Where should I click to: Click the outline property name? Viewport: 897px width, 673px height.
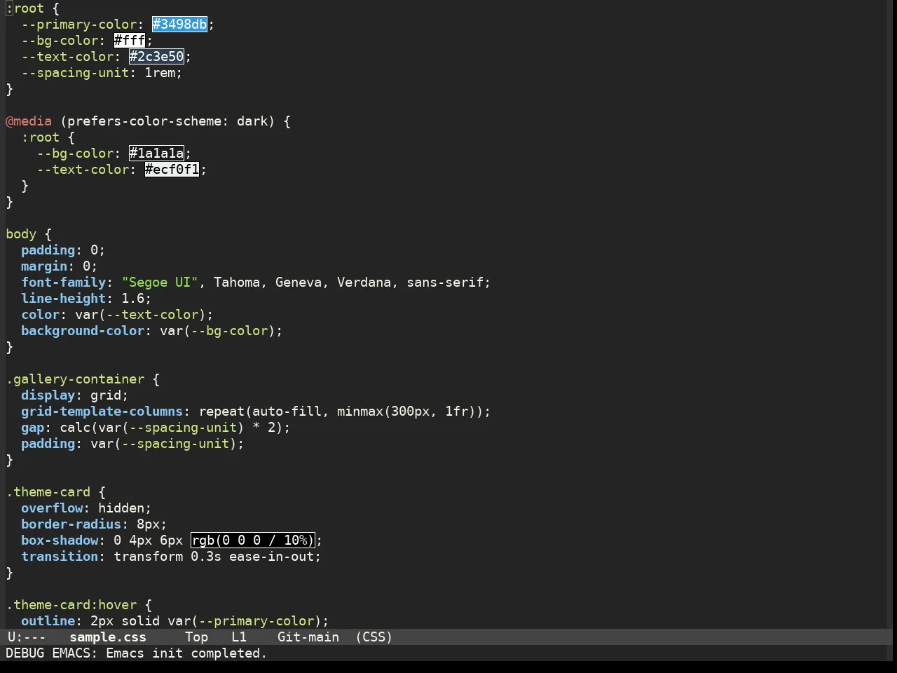48,621
